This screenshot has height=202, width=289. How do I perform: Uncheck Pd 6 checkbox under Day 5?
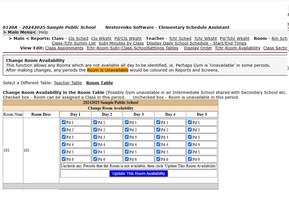[x=190, y=159]
